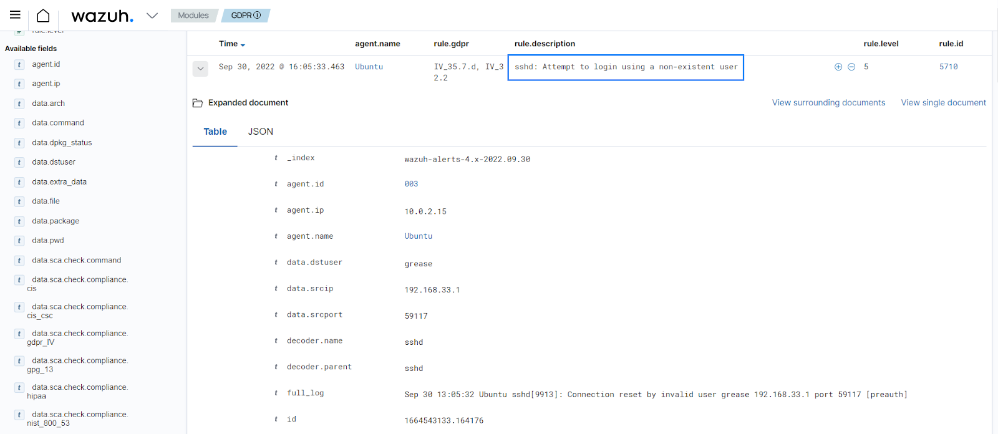Screen dimensions: 998x434
Task: Open the dropdown next to Wazuh logo
Action: [x=152, y=16]
